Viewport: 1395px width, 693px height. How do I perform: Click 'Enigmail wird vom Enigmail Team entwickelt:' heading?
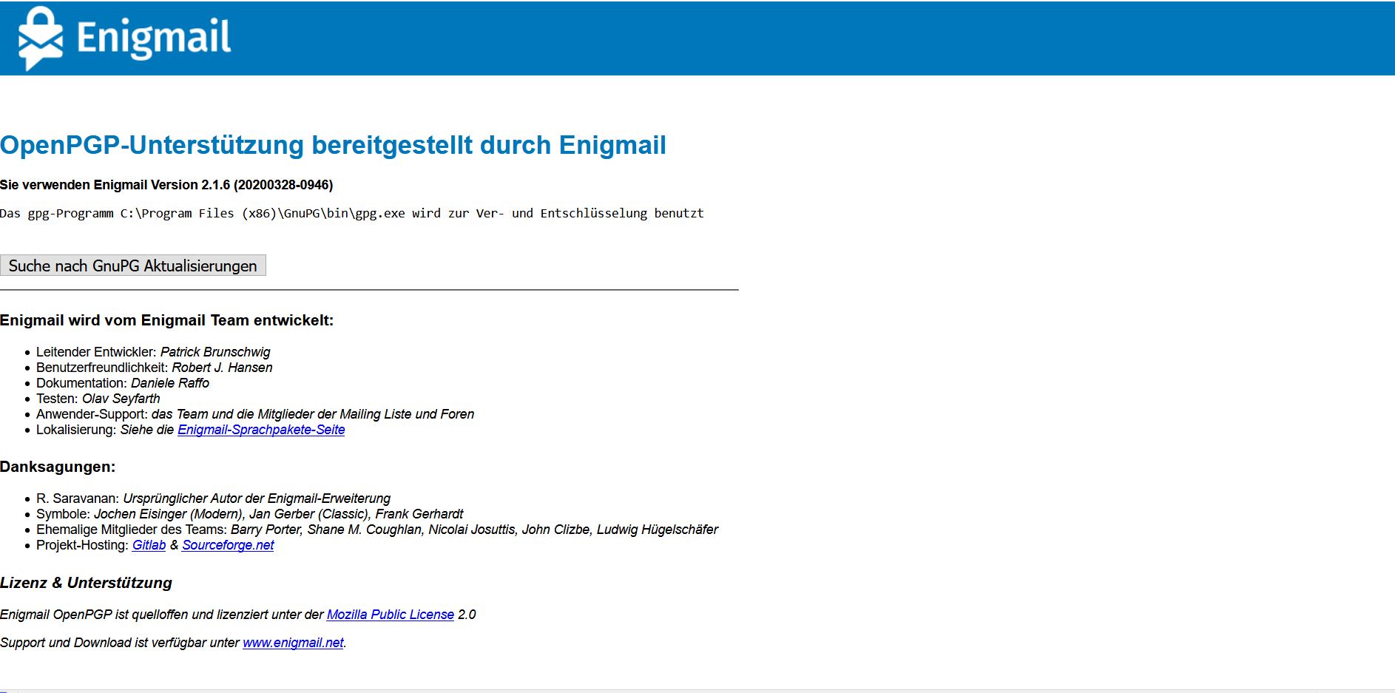tap(166, 320)
